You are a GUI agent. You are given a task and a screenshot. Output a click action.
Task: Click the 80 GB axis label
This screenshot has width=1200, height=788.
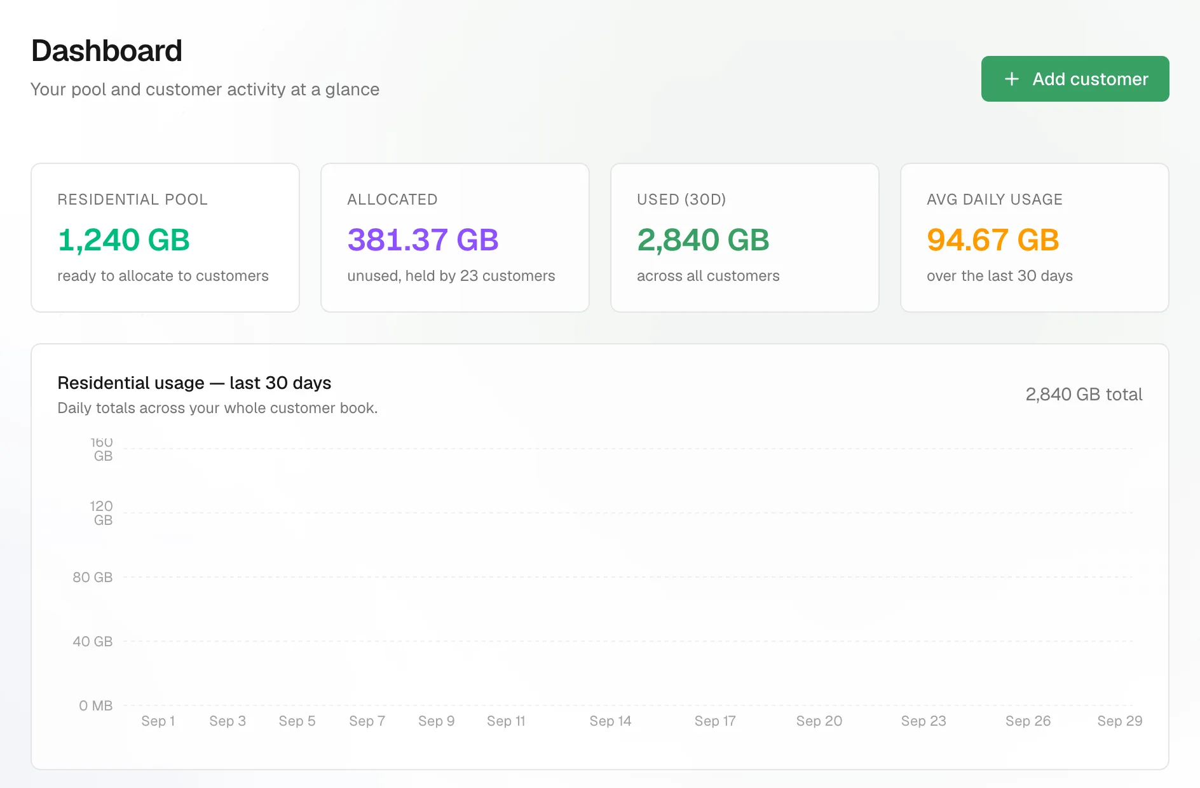point(93,577)
